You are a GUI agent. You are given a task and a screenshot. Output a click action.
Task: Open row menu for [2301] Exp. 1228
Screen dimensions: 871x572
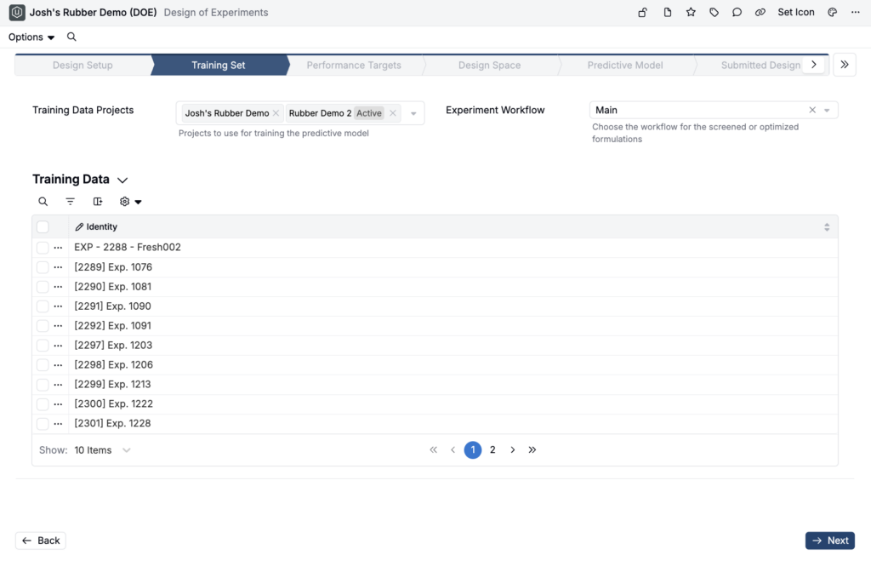[x=58, y=423]
